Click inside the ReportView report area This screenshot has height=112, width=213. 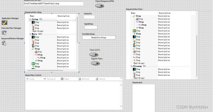73,95
